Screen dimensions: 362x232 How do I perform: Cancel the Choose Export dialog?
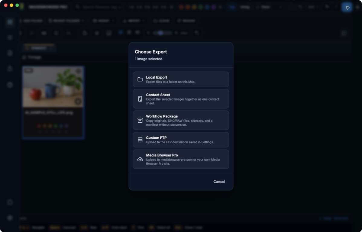point(219,182)
